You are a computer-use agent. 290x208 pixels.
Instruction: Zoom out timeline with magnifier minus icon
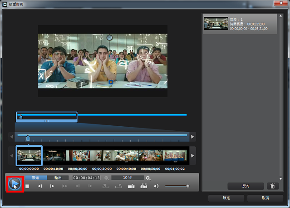(x=107, y=178)
